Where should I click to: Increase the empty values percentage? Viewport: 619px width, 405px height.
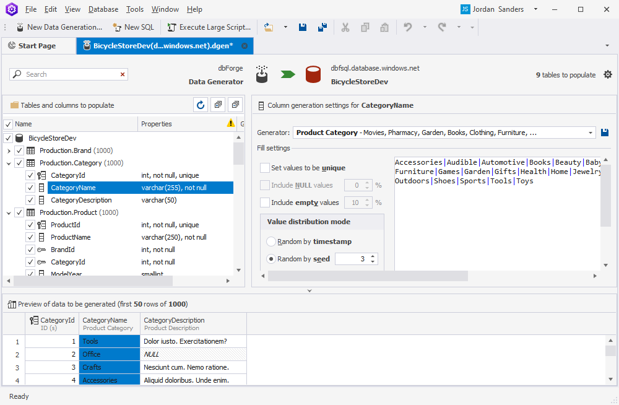tap(367, 200)
